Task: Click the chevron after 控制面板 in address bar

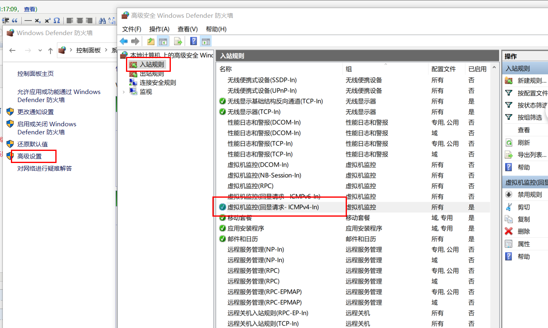Action: 107,50
